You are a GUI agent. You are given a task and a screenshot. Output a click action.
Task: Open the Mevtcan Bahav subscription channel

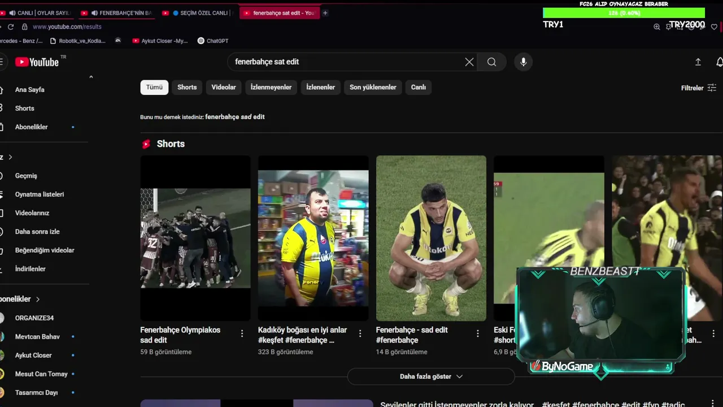click(x=37, y=336)
